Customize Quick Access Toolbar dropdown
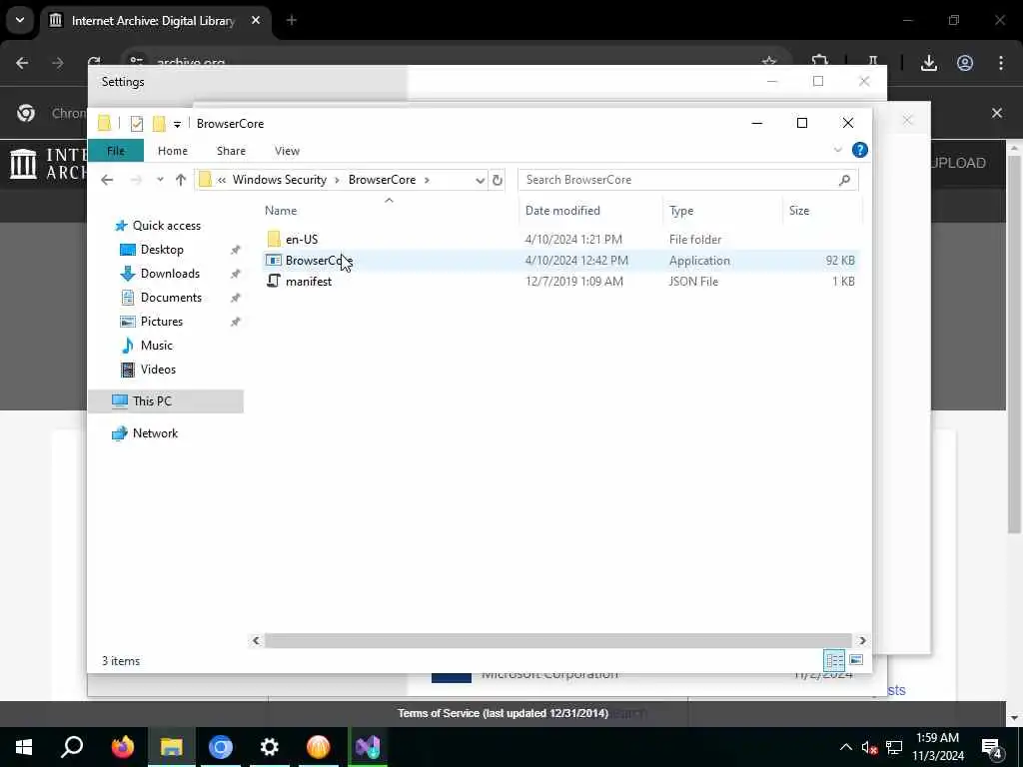Image resolution: width=1023 pixels, height=767 pixels. click(x=177, y=124)
